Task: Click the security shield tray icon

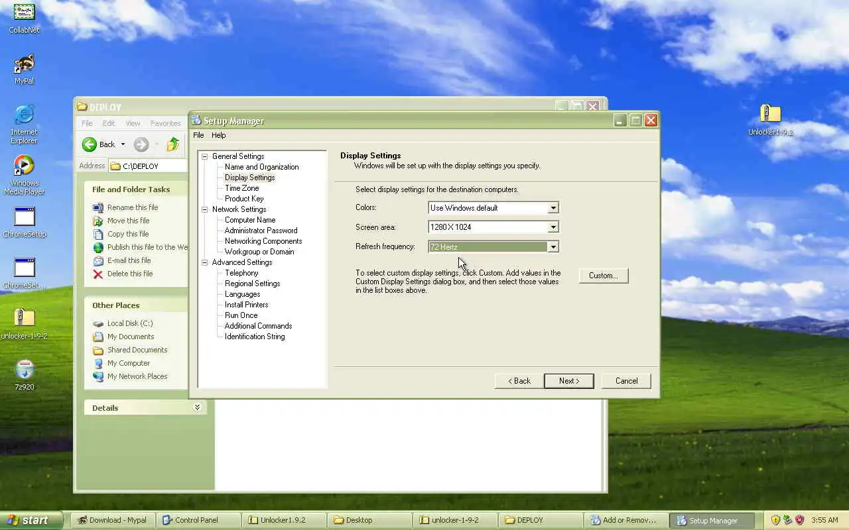Action: [x=775, y=520]
